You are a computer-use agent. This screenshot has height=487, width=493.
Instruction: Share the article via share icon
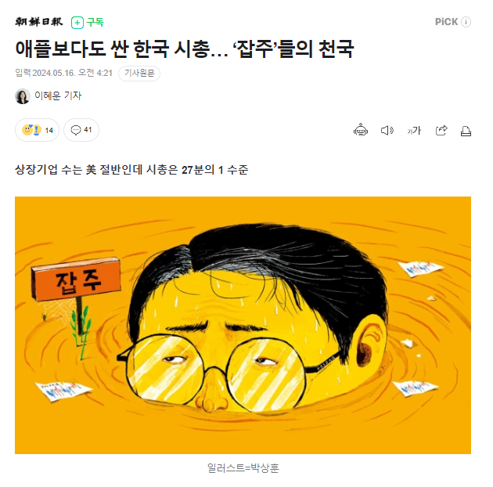click(x=441, y=130)
